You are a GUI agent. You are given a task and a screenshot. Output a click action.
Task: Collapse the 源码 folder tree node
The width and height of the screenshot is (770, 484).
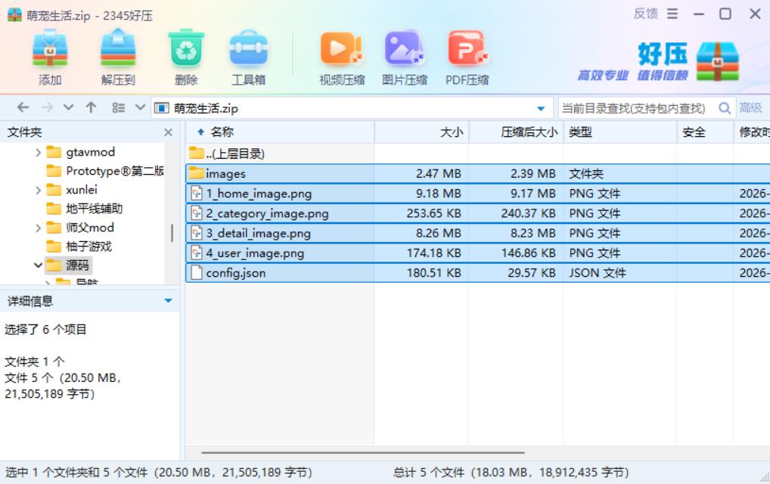coord(39,265)
